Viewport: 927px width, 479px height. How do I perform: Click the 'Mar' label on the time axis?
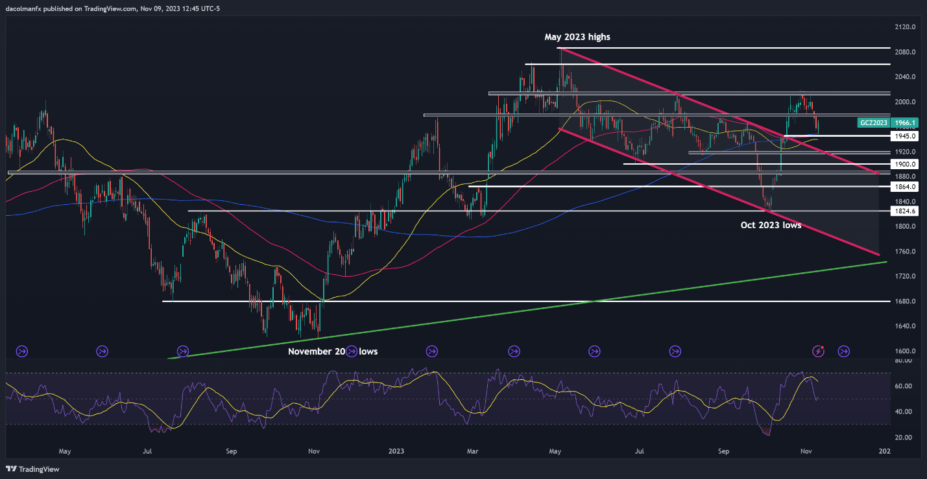point(473,450)
